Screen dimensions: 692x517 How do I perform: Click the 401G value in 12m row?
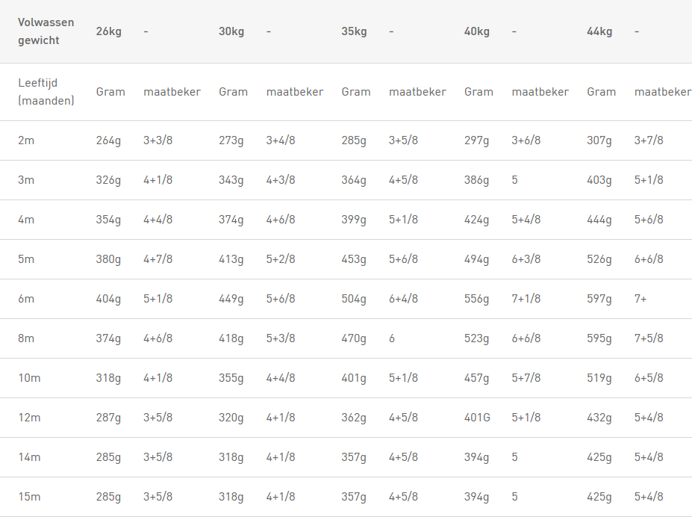pyautogui.click(x=476, y=418)
